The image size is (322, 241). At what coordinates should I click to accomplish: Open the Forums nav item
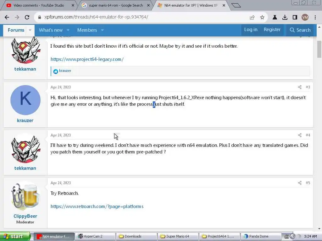(x=16, y=30)
